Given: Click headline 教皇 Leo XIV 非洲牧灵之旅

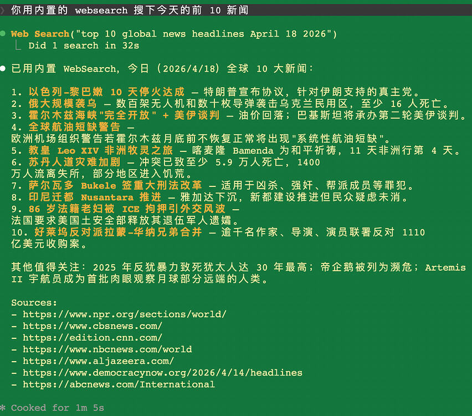Looking at the screenshot, I should [101, 150].
